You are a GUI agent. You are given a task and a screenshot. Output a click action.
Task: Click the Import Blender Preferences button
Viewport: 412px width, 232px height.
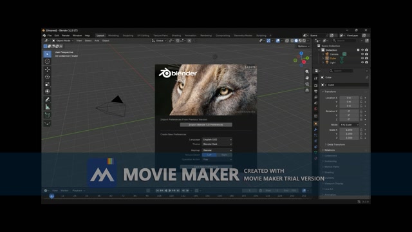[206, 124]
